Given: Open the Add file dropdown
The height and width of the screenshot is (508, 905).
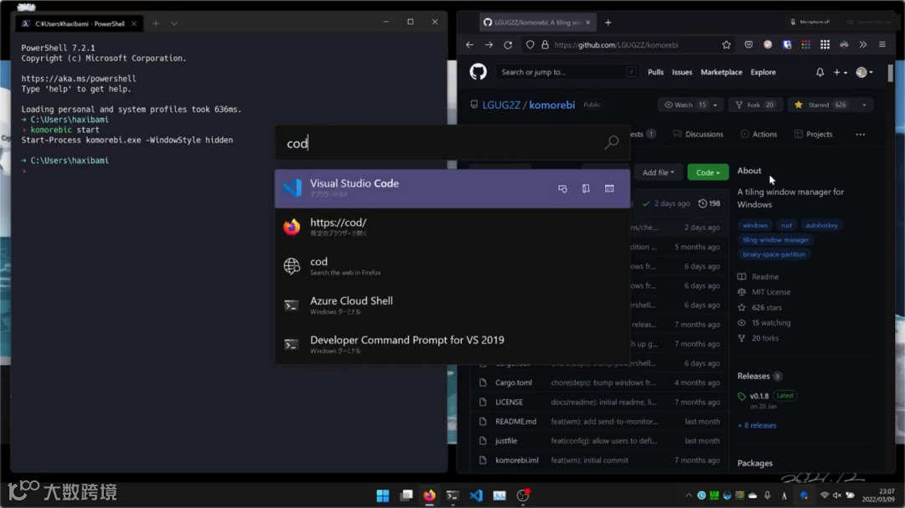Looking at the screenshot, I should pyautogui.click(x=658, y=172).
